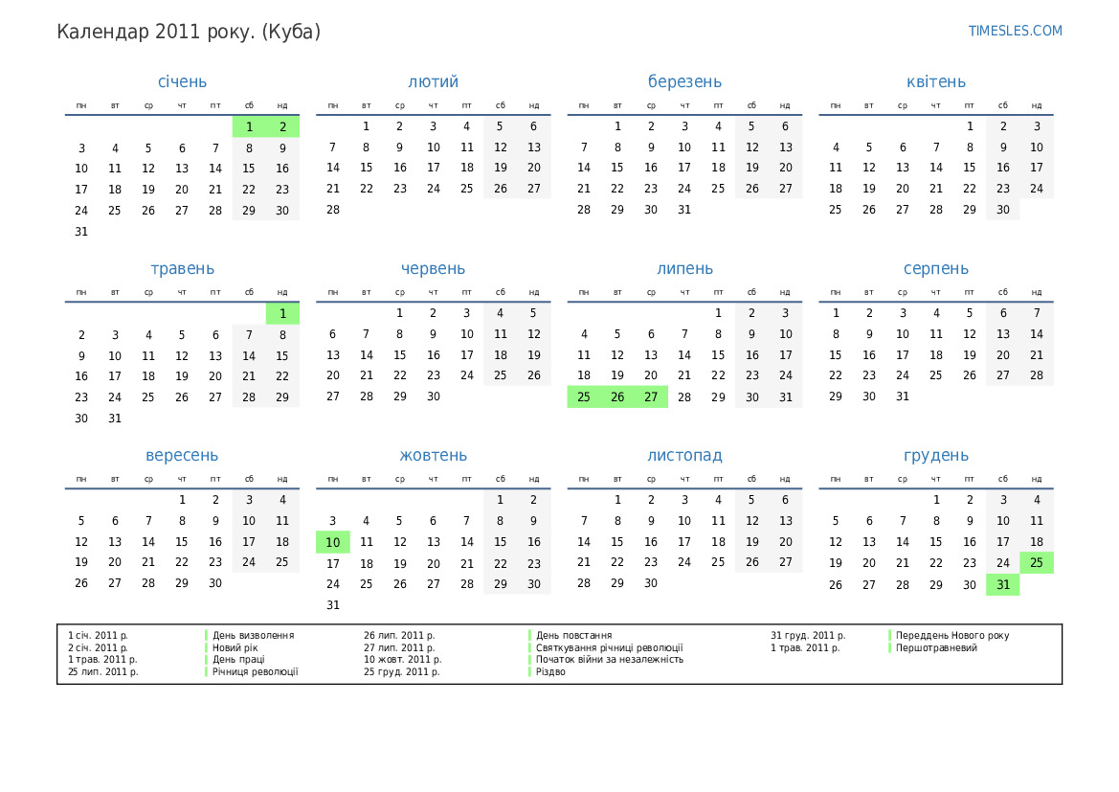1119x792 pixels.
Task: Select the 'листопад' month heading
Action: coord(684,456)
